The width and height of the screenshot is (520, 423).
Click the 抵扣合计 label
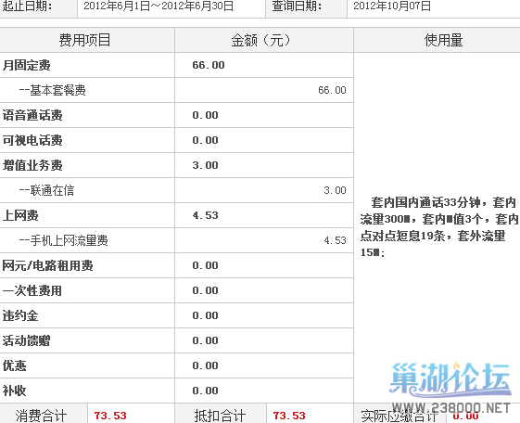pos(220,416)
